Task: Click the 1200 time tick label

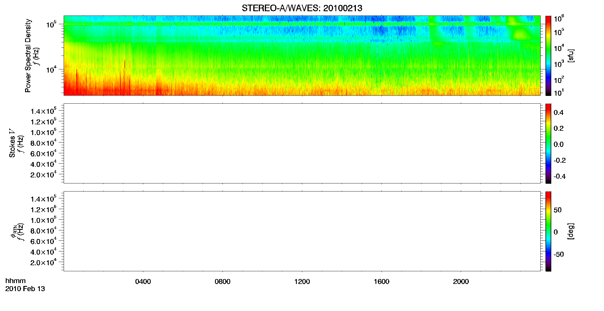Action: (302, 282)
